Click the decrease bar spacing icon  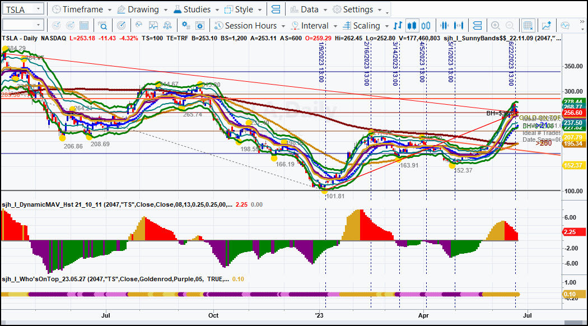[x=445, y=26]
